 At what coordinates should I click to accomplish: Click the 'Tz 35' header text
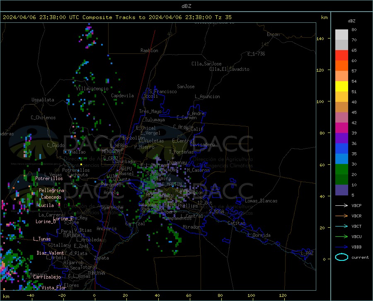coord(223,17)
